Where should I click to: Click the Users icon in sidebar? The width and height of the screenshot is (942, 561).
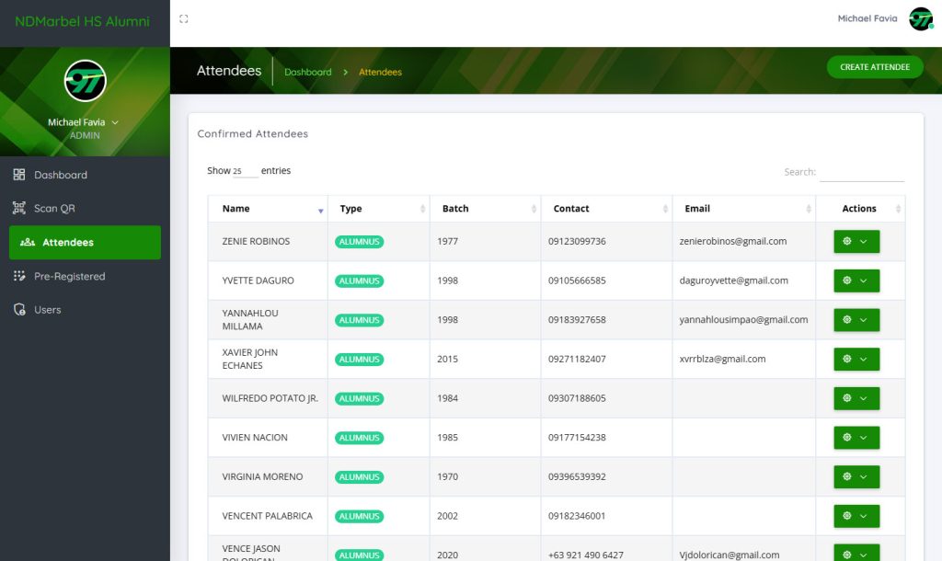pyautogui.click(x=19, y=310)
